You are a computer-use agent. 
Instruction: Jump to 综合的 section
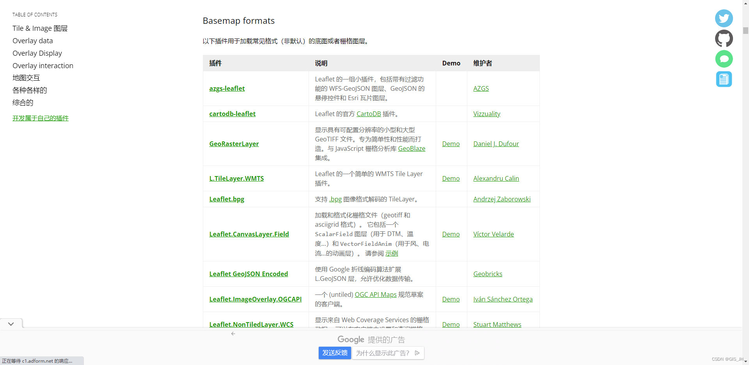[x=23, y=103]
